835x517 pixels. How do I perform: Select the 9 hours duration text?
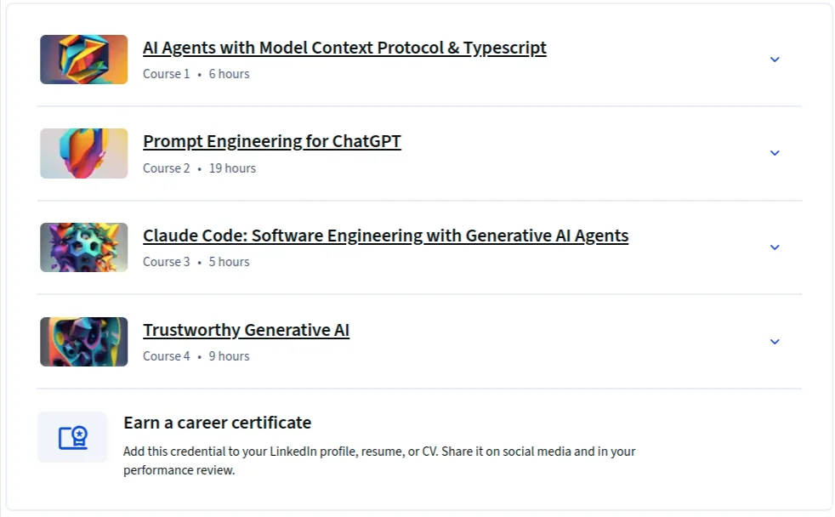coord(229,356)
